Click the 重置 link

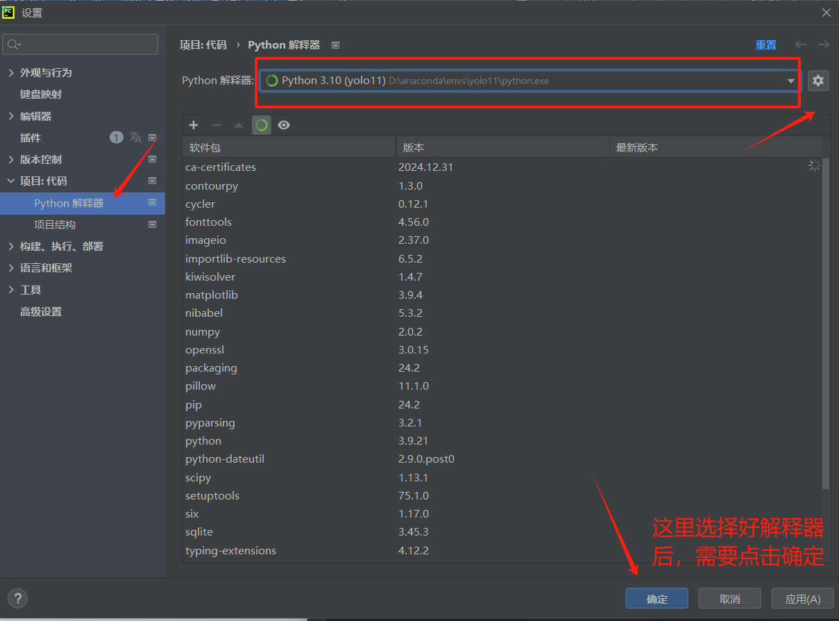tap(766, 44)
